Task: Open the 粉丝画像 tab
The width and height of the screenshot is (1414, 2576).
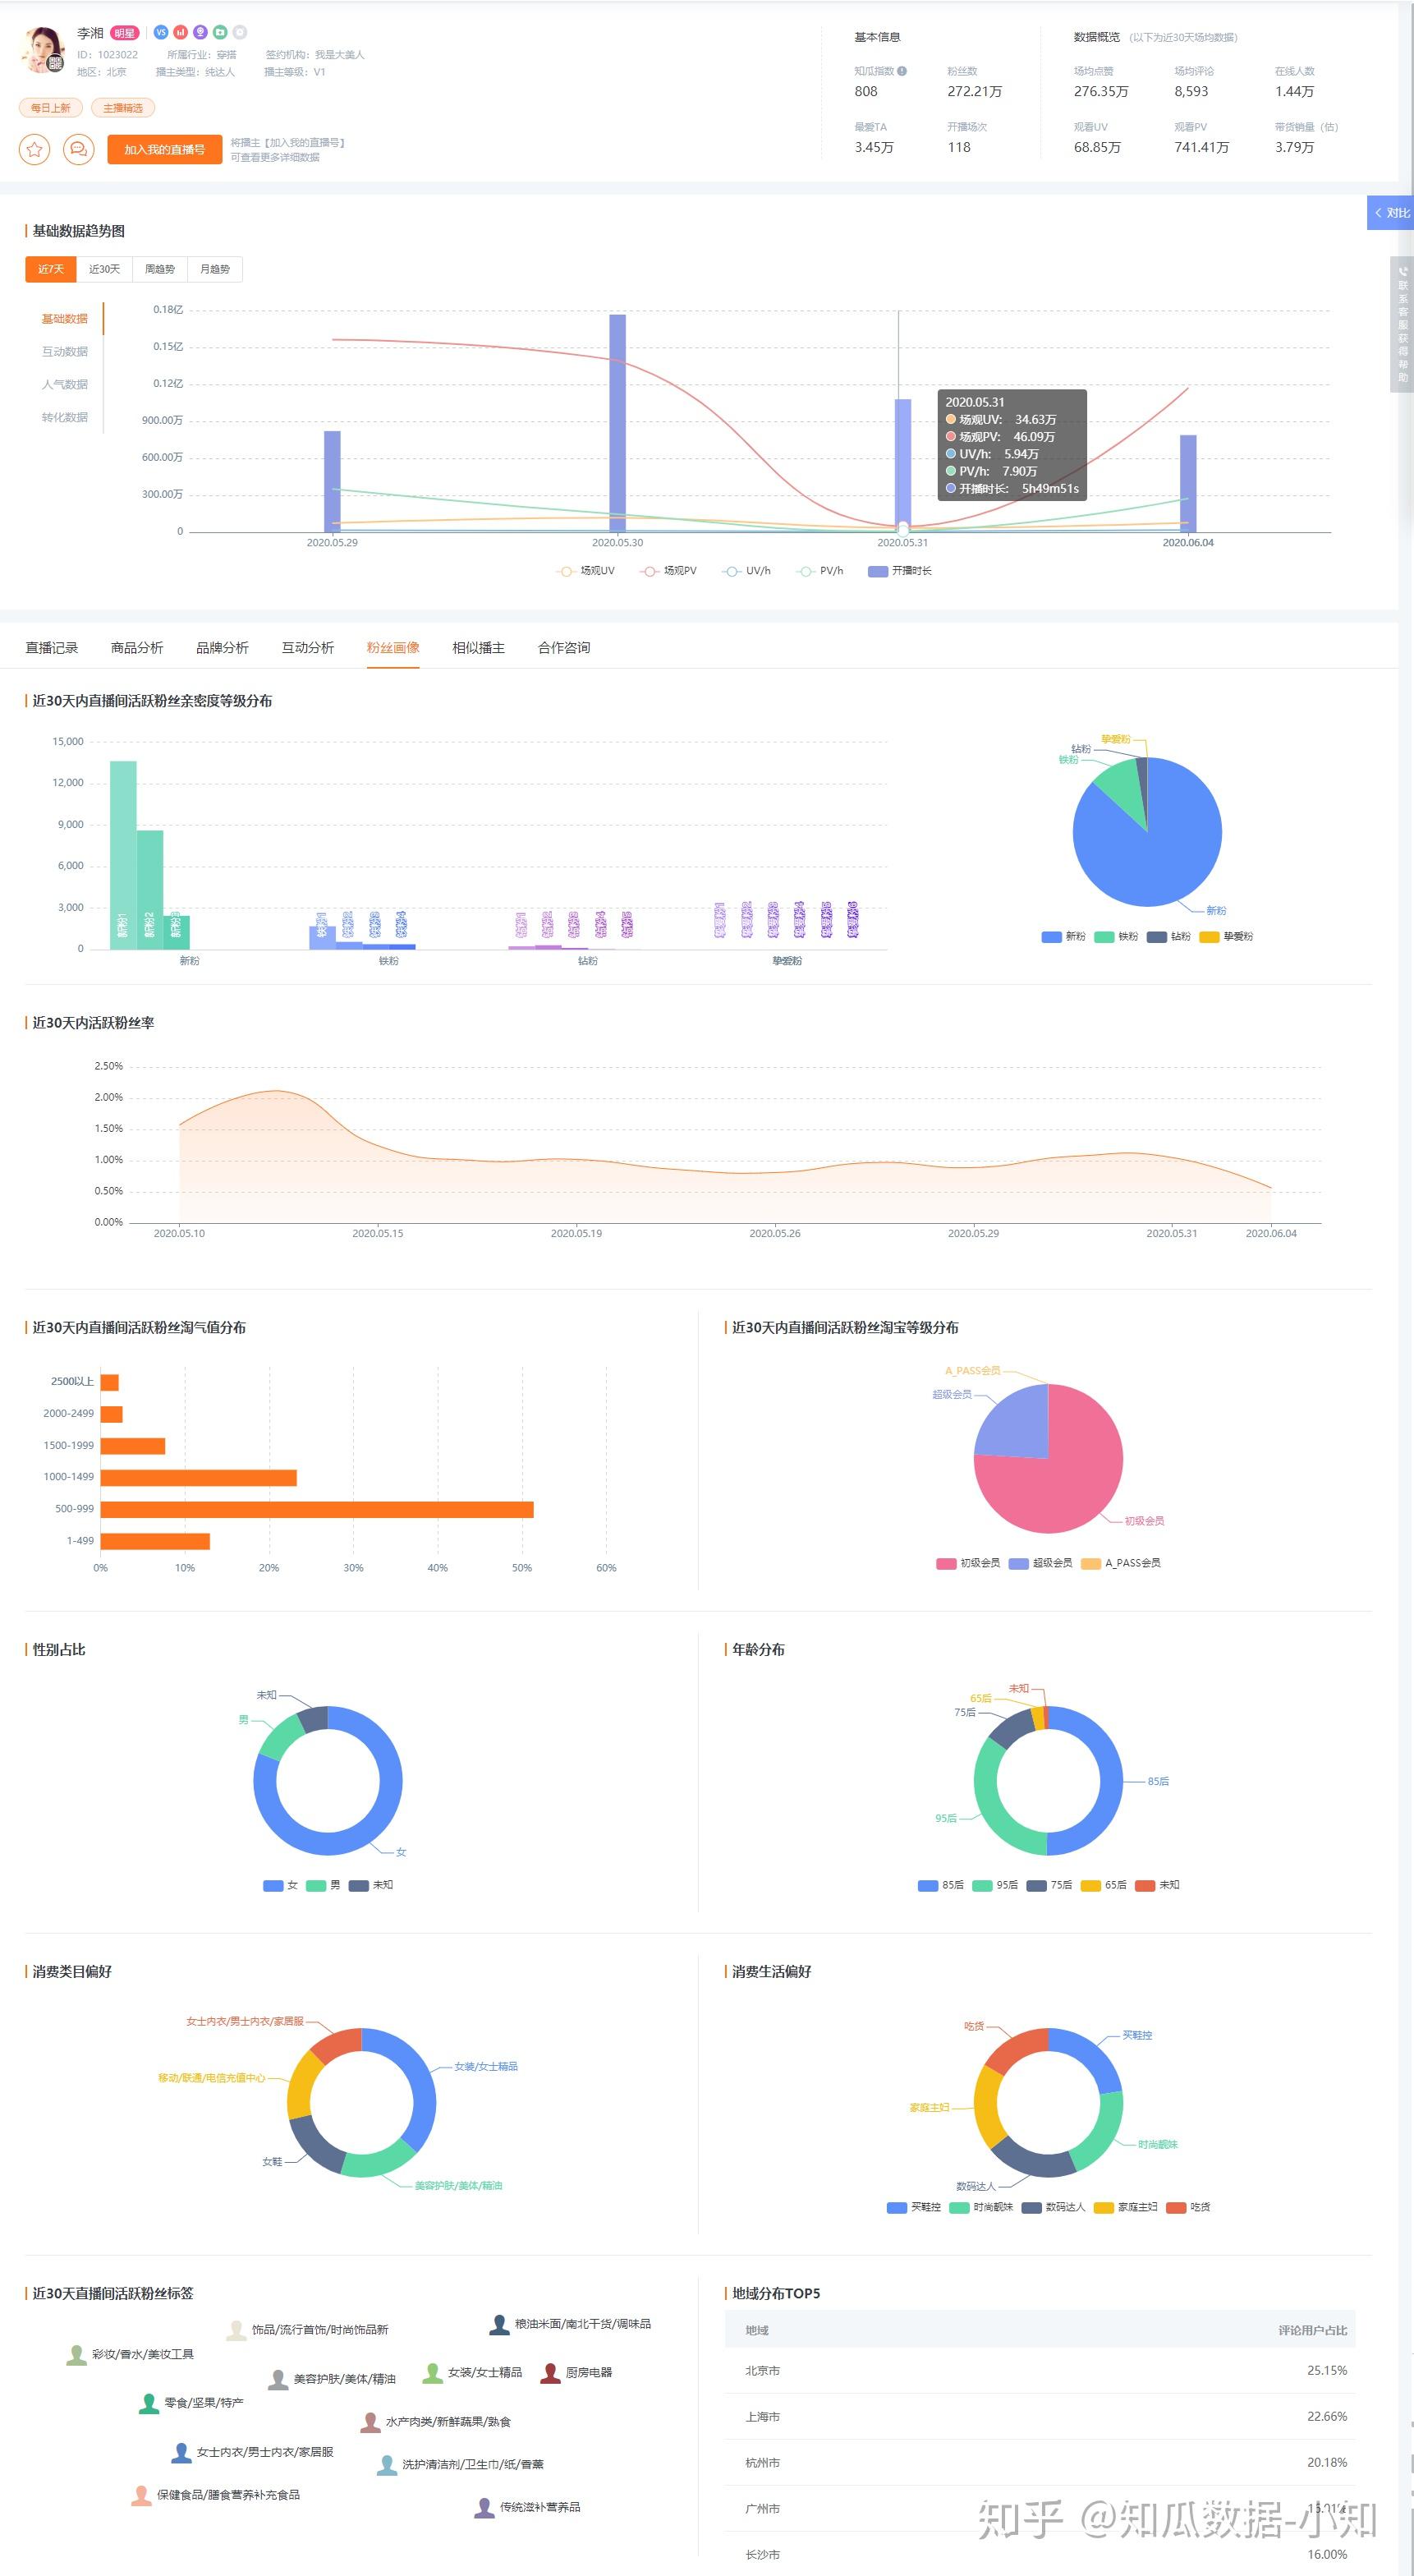Action: [x=393, y=648]
